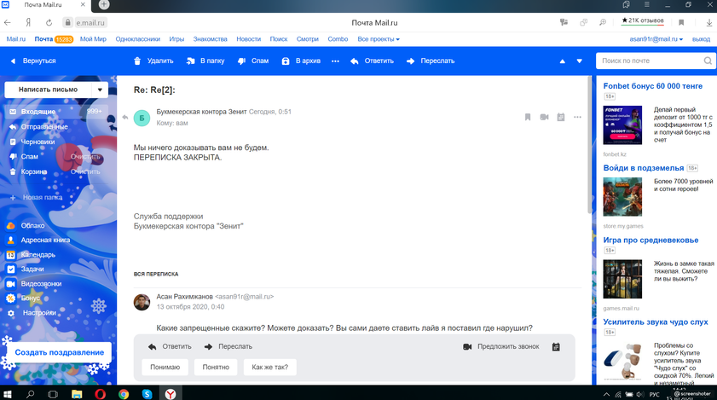Viewport: 717px width, 400px height.
Task: Mark message as Спам
Action: (x=253, y=61)
